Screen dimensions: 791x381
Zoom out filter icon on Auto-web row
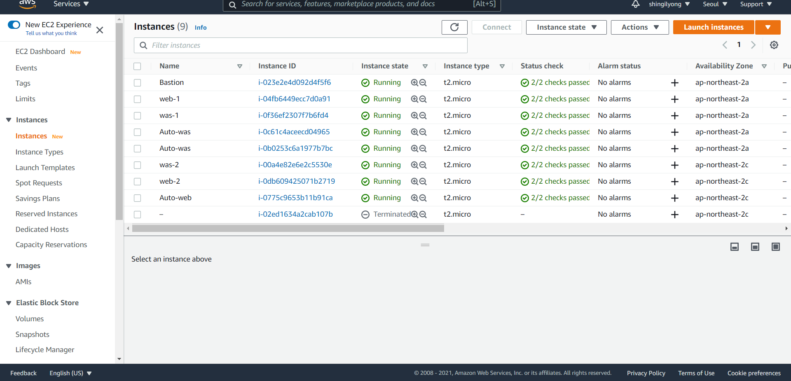(x=423, y=198)
